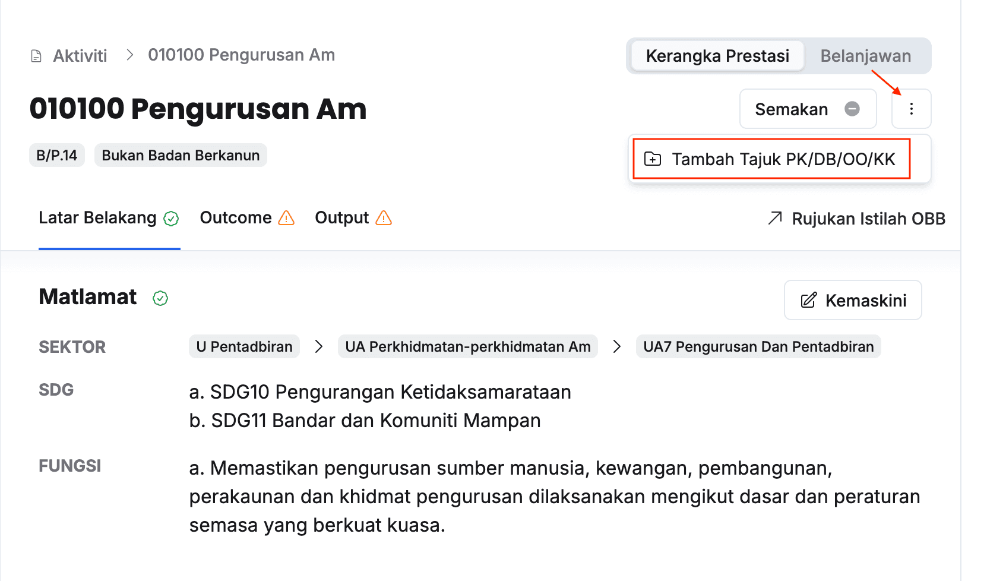Image resolution: width=987 pixels, height=581 pixels.
Task: Click the UA7 Pengurusan Dan Pentadbiran tag
Action: coord(758,346)
